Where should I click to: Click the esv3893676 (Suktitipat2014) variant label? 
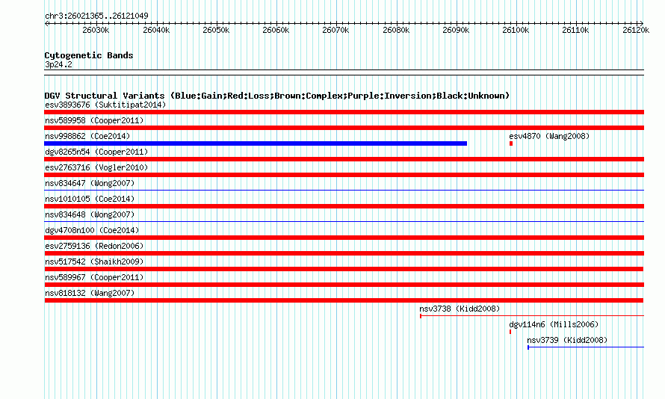coord(105,105)
